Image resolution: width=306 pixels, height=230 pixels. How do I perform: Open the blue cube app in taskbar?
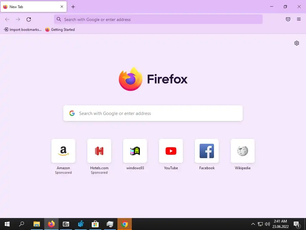tap(81, 224)
